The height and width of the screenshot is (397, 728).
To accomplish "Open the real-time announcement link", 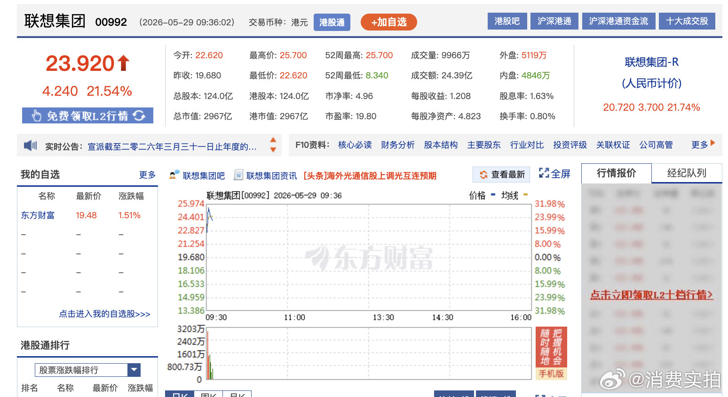I will coord(172,146).
